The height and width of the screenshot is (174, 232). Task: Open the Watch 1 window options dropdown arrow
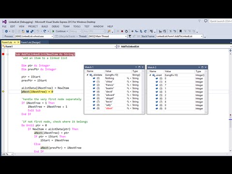(136, 67)
